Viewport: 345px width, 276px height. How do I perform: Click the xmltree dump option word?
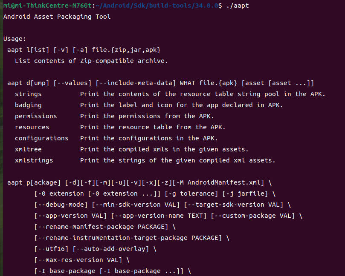click(x=28, y=149)
